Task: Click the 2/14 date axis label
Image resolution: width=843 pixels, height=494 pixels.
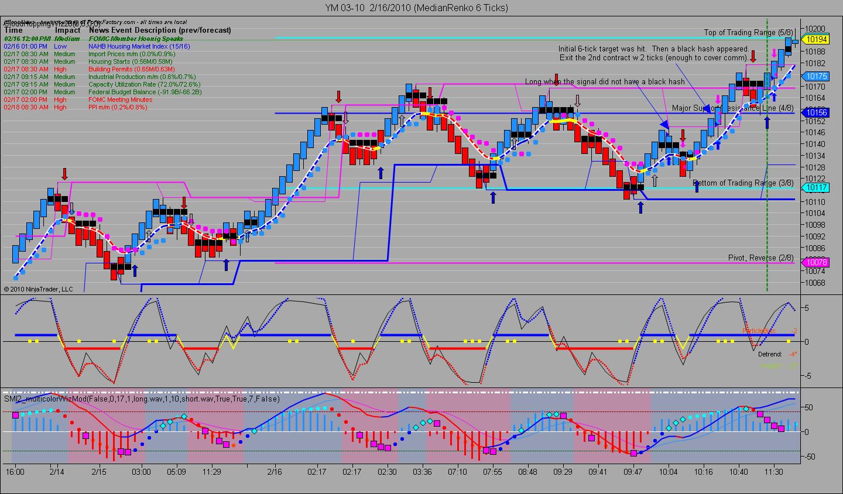Action: tap(57, 472)
